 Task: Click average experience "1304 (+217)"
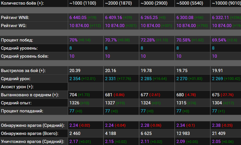223,103
